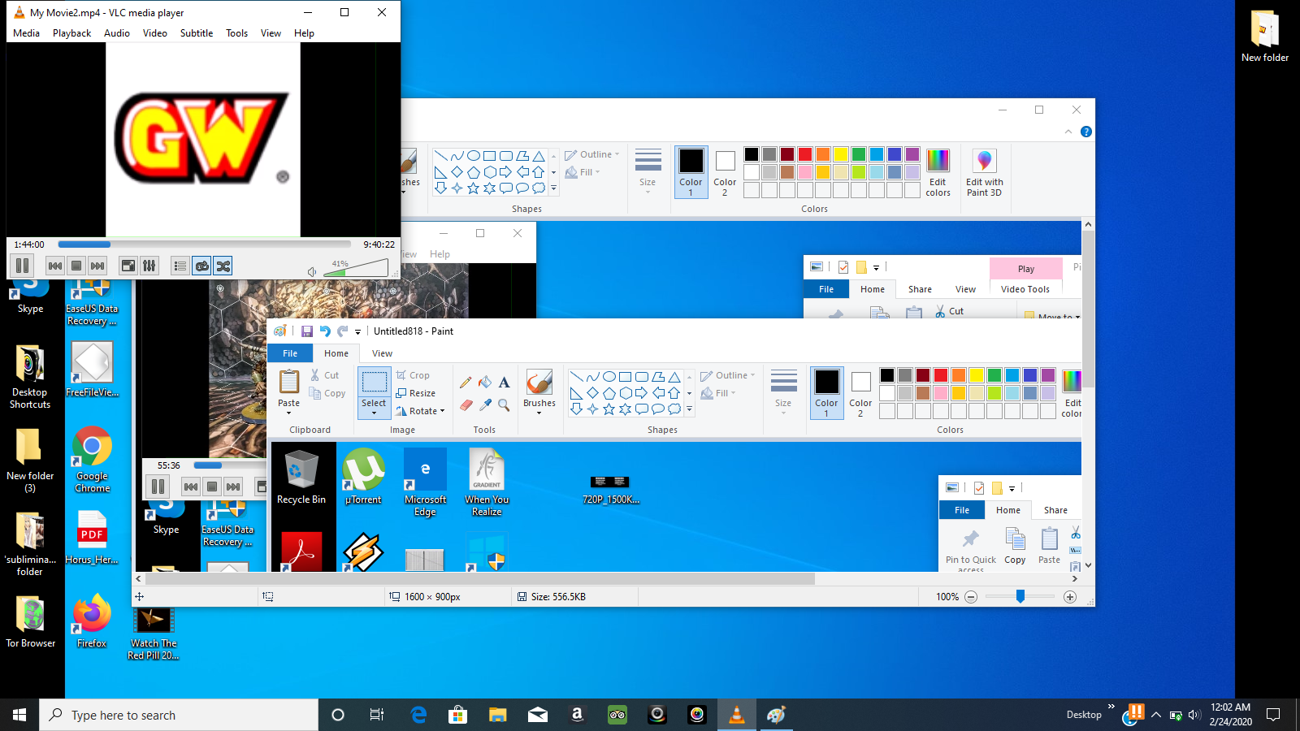Viewport: 1300px width, 731px height.
Task: Open the VLC Help menu
Action: pyautogui.click(x=304, y=33)
